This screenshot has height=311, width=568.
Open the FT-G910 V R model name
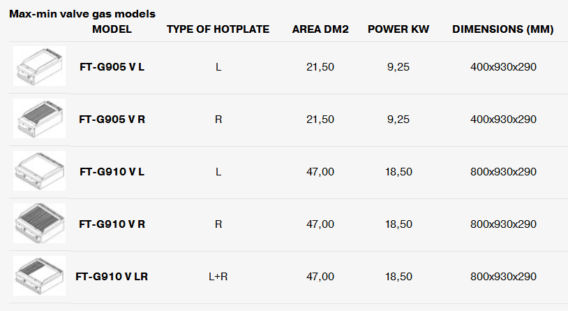pos(112,224)
